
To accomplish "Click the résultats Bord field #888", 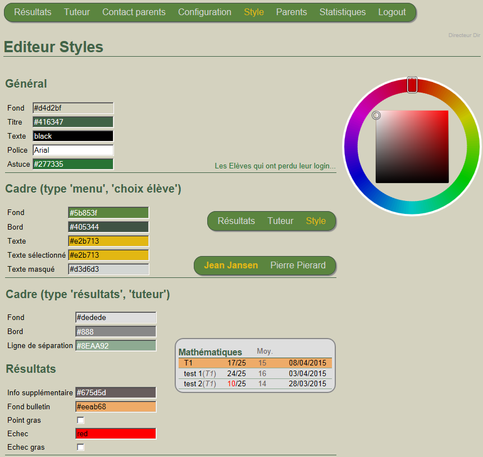I will (116, 332).
